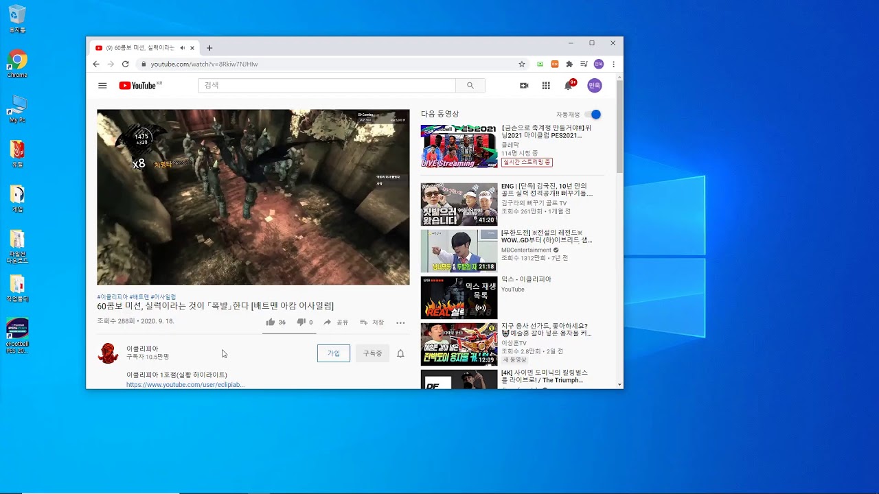
Task: Open the eclipia channel URL link
Action: (x=185, y=385)
